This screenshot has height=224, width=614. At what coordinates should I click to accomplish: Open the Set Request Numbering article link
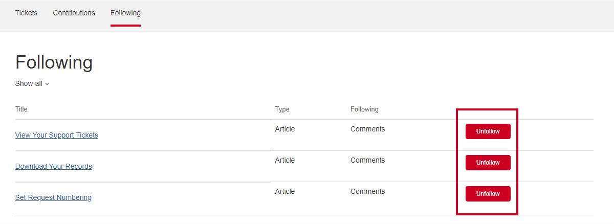53,197
